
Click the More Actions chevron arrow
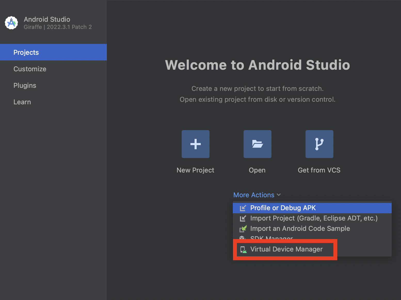[279, 195]
